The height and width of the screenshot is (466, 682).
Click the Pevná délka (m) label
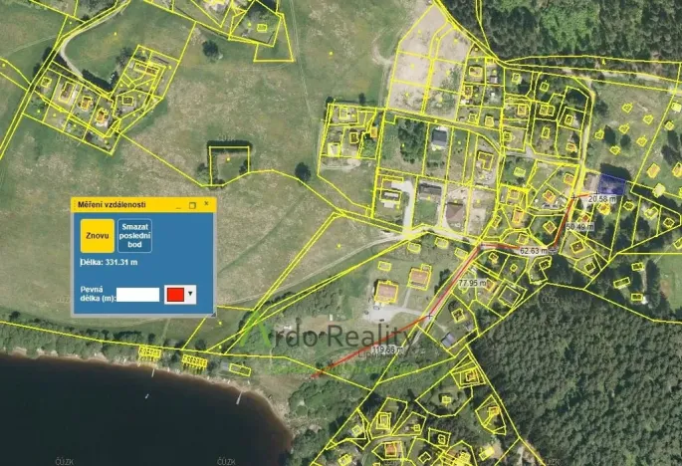[x=98, y=294]
